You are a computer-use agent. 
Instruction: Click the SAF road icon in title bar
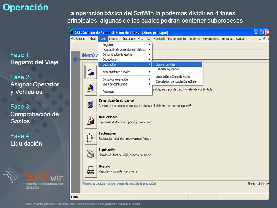(72, 32)
